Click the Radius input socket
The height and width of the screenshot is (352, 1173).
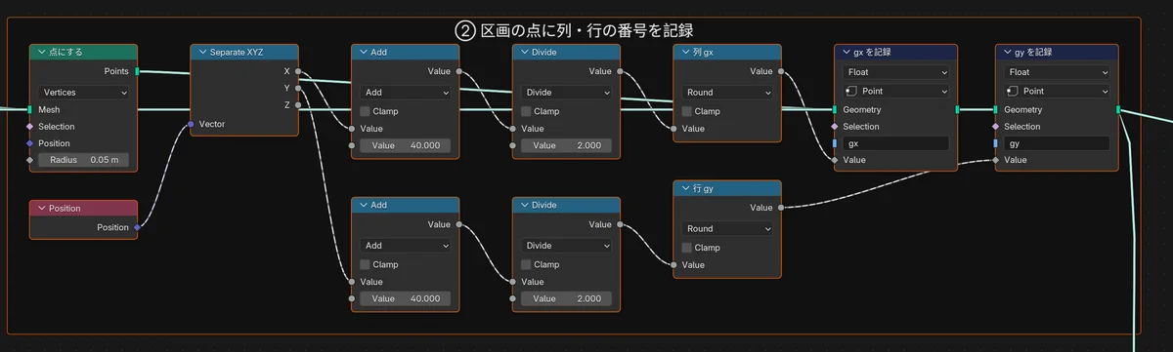coord(29,160)
